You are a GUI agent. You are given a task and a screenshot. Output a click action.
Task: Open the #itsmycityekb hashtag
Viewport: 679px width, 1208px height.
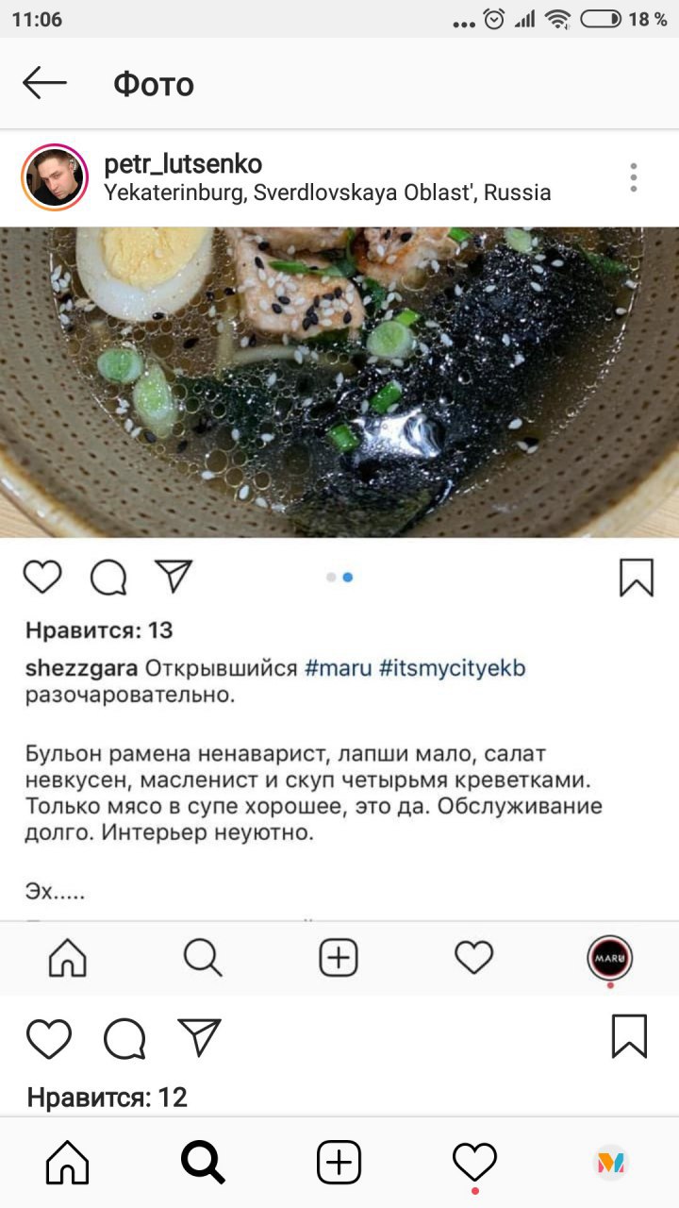click(452, 669)
